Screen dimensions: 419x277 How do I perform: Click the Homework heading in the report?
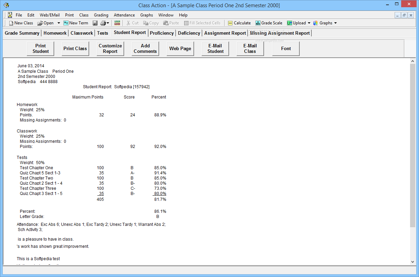click(27, 105)
